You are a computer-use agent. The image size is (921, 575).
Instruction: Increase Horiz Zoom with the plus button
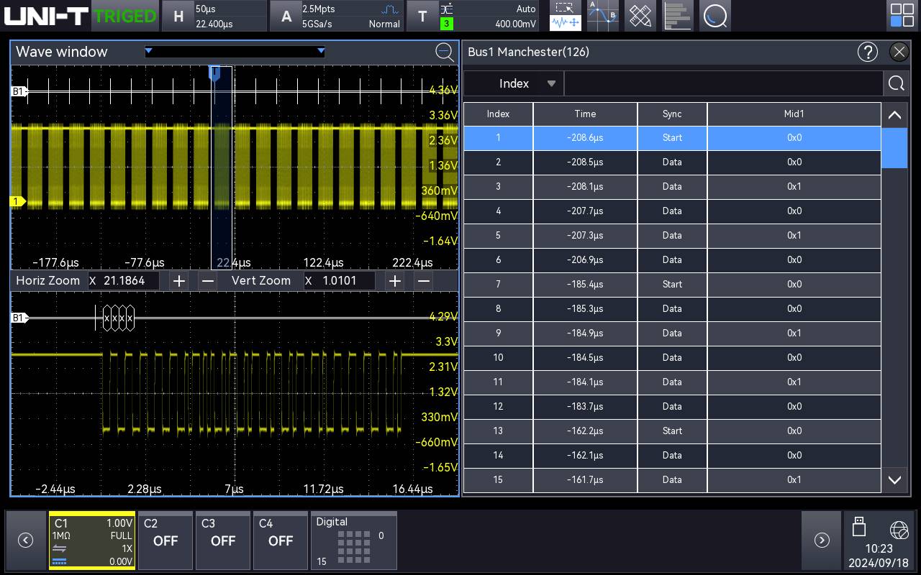pyautogui.click(x=178, y=281)
